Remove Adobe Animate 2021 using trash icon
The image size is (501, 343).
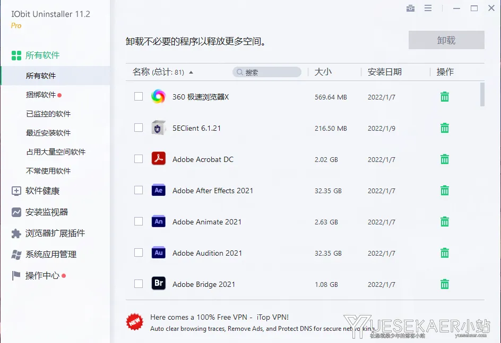click(444, 222)
